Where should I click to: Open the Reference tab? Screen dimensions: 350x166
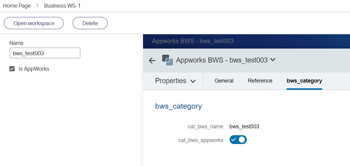260,81
